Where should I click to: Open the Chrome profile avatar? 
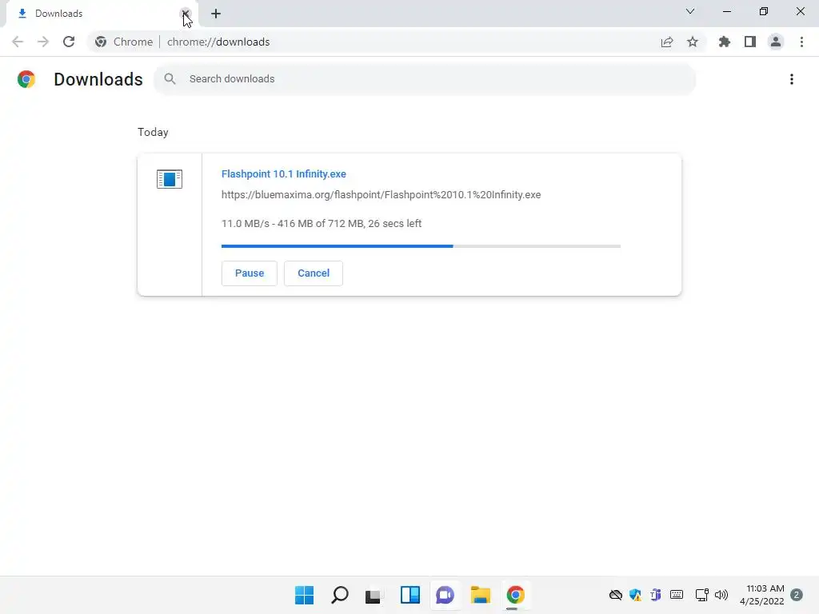(776, 42)
